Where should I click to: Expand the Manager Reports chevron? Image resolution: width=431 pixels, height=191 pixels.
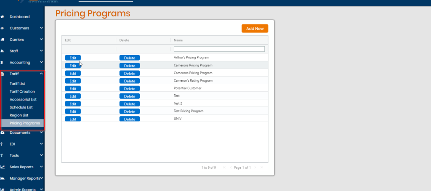click(42, 178)
